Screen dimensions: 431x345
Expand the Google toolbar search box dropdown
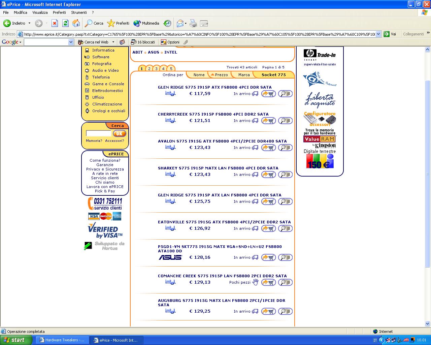point(71,42)
